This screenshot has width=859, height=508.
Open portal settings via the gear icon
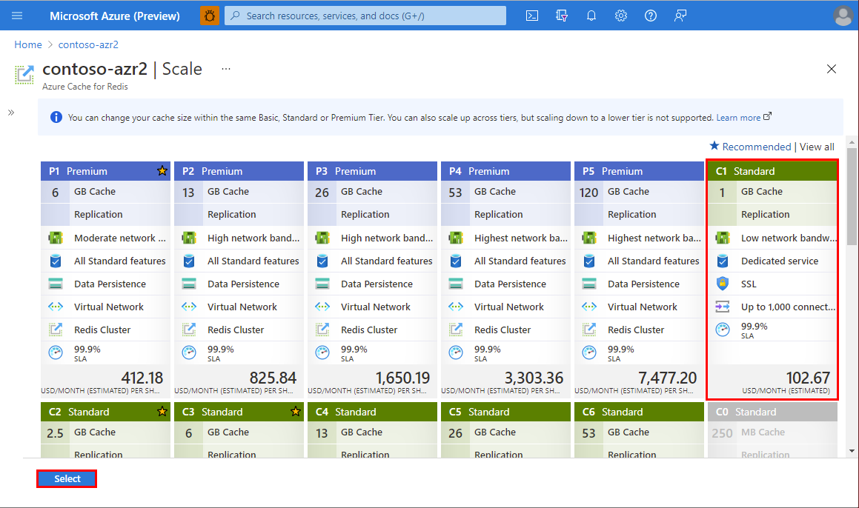(x=620, y=15)
